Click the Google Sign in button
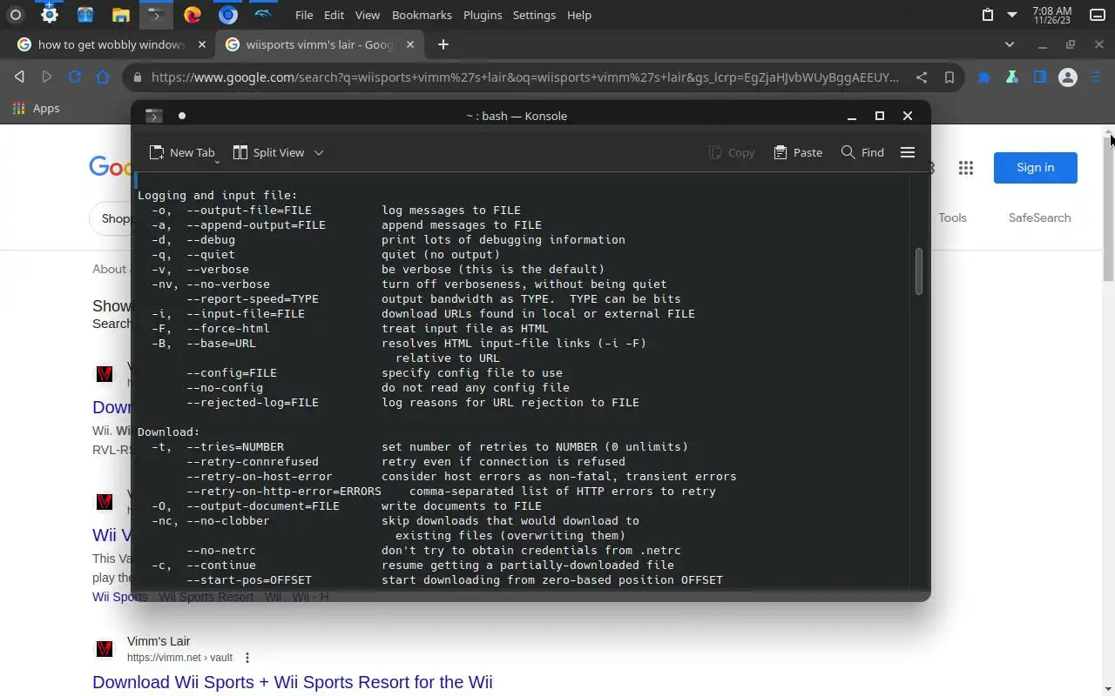Screen dimensions: 1115x696 click(x=1036, y=168)
